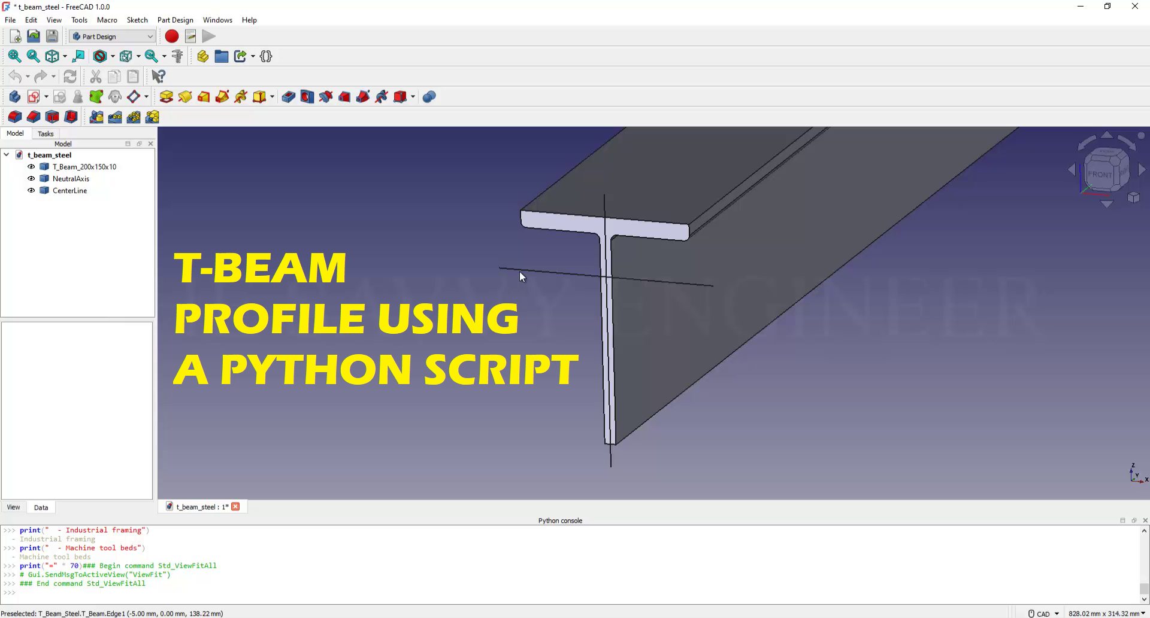Toggle visibility of NeutralAxis
1150x618 pixels.
pyautogui.click(x=31, y=179)
